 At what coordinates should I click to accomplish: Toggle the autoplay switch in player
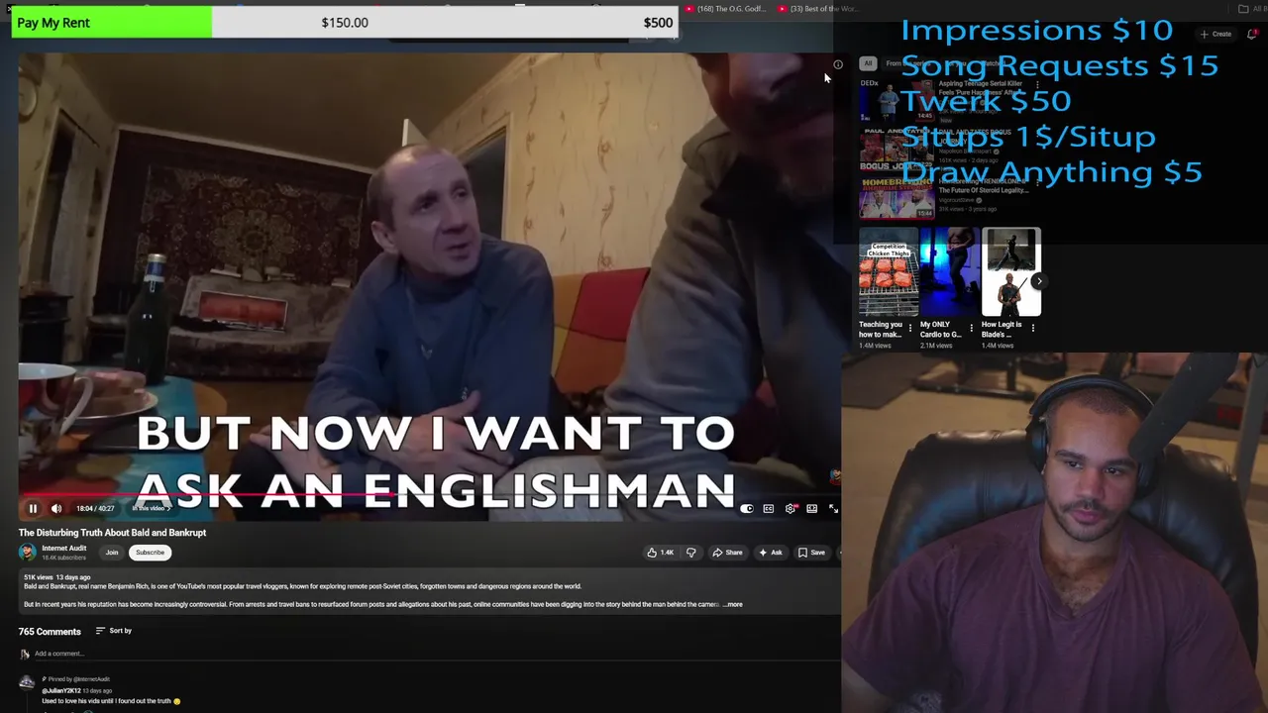[747, 509]
